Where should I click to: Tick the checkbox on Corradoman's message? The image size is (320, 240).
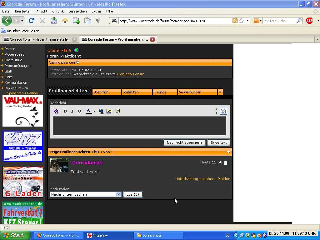click(225, 163)
